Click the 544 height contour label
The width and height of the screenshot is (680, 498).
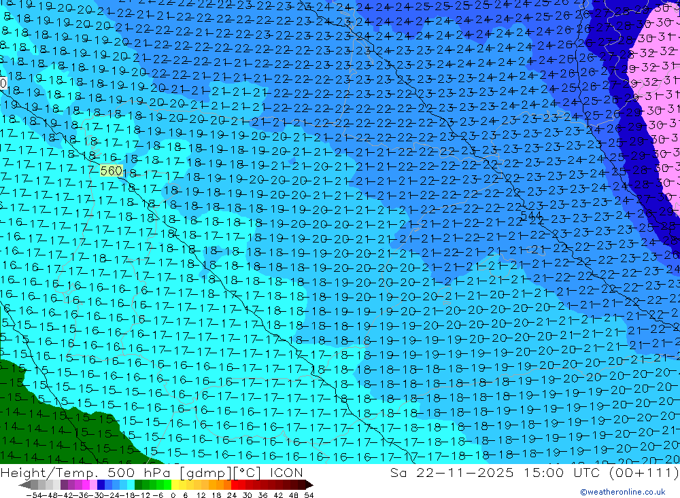point(531,215)
